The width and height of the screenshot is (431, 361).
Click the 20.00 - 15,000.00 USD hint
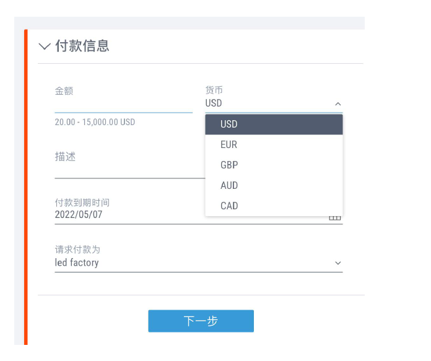pos(95,122)
